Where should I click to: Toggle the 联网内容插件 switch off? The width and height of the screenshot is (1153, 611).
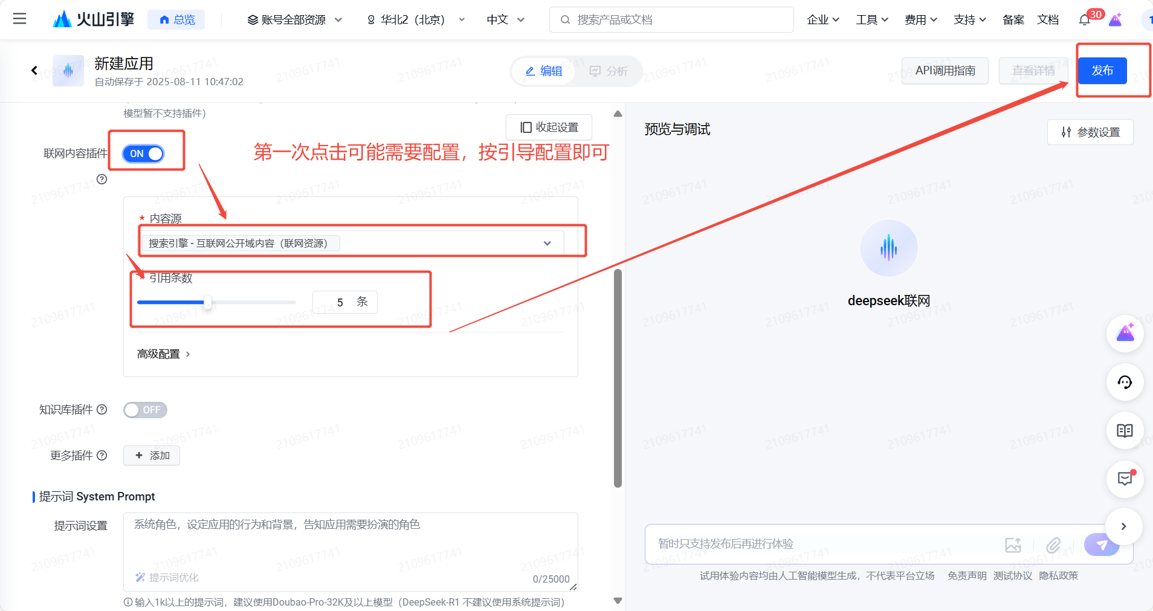point(144,154)
